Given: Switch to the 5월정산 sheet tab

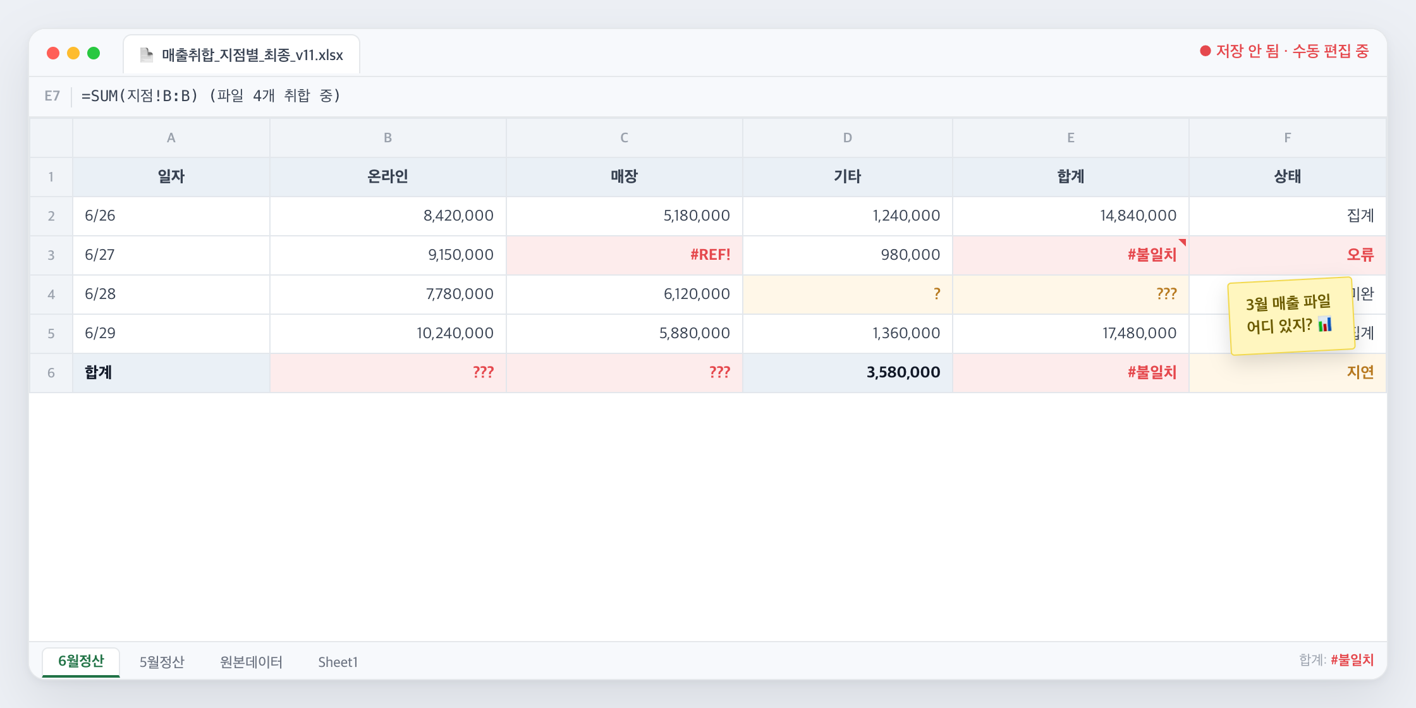Looking at the screenshot, I should [162, 662].
